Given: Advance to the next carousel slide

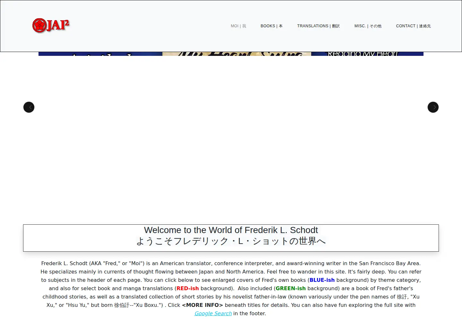Looking at the screenshot, I should [433, 107].
